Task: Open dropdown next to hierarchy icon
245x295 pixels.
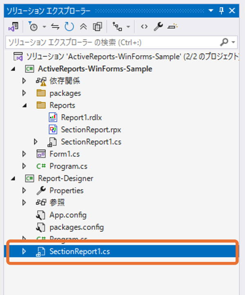Action: click(128, 27)
